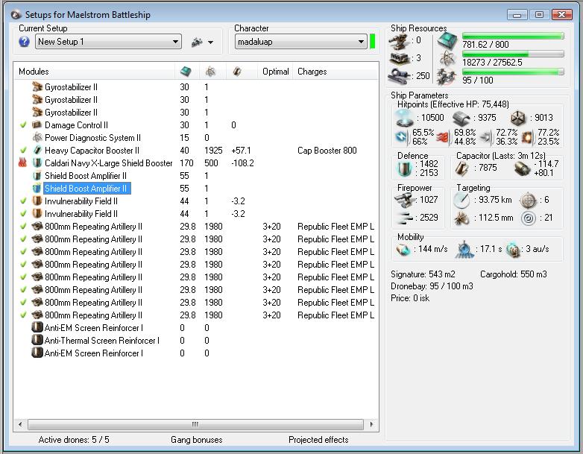Open the Gang bonuses panel
The height and width of the screenshot is (454, 583).
click(196, 440)
